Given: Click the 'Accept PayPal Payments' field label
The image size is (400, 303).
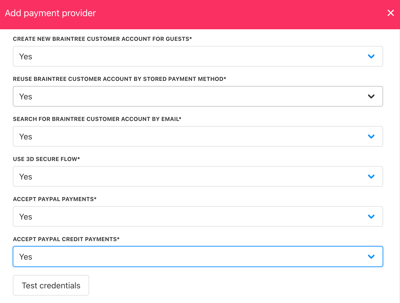Looking at the screenshot, I should pos(55,199).
